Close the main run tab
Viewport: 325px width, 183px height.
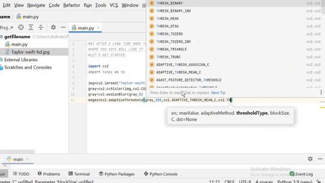[27, 159]
